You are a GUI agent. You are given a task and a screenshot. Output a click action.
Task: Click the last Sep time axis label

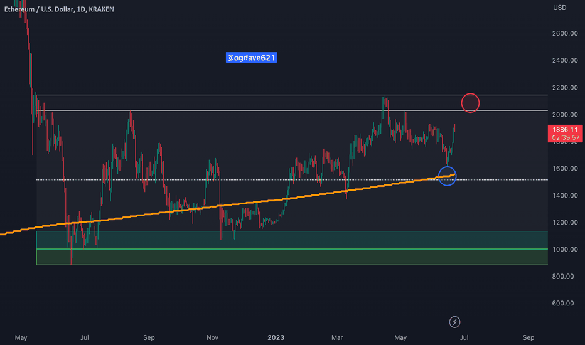(x=529, y=337)
